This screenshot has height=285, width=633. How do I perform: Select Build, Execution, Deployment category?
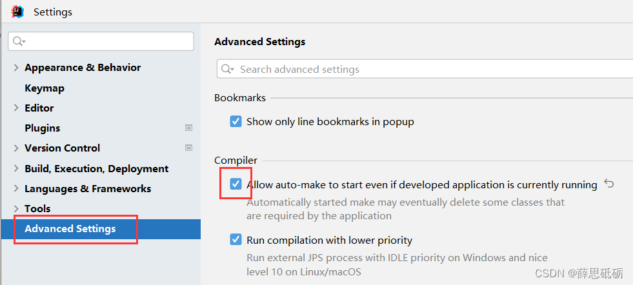click(97, 168)
